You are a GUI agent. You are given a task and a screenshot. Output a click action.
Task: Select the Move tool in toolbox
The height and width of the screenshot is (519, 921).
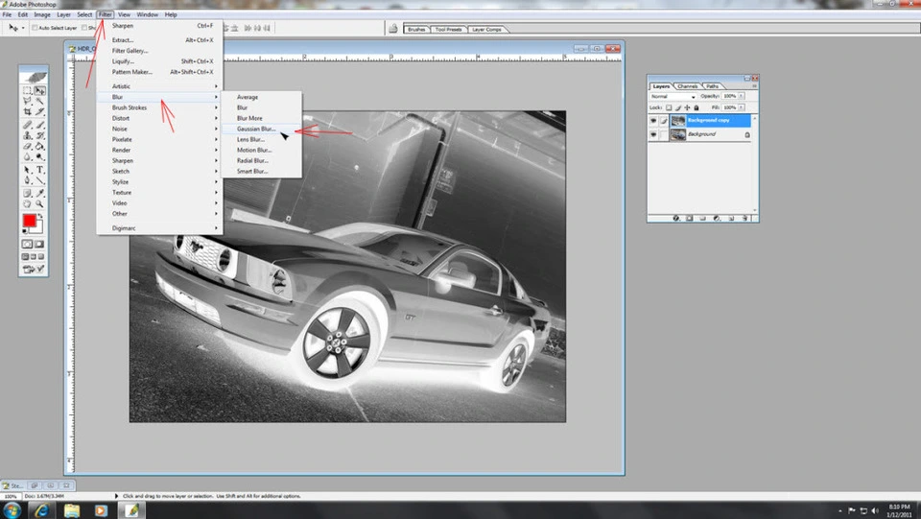pos(39,90)
